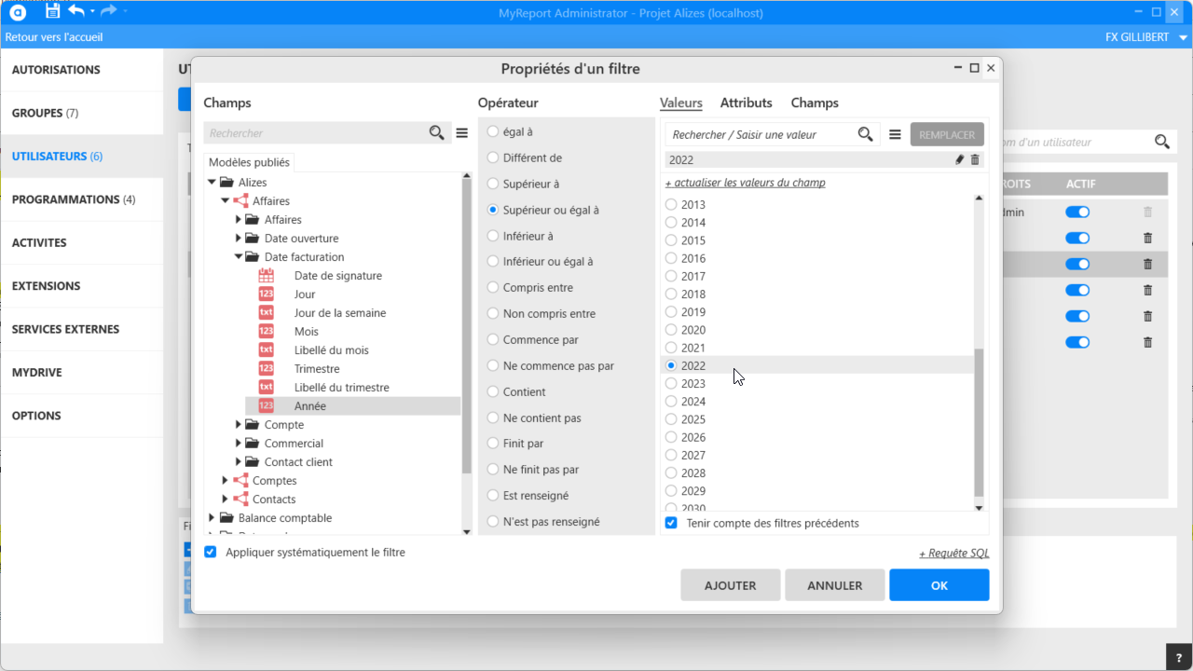This screenshot has height=671, width=1193.
Task: Open the Champs list options menu icon
Action: [461, 133]
